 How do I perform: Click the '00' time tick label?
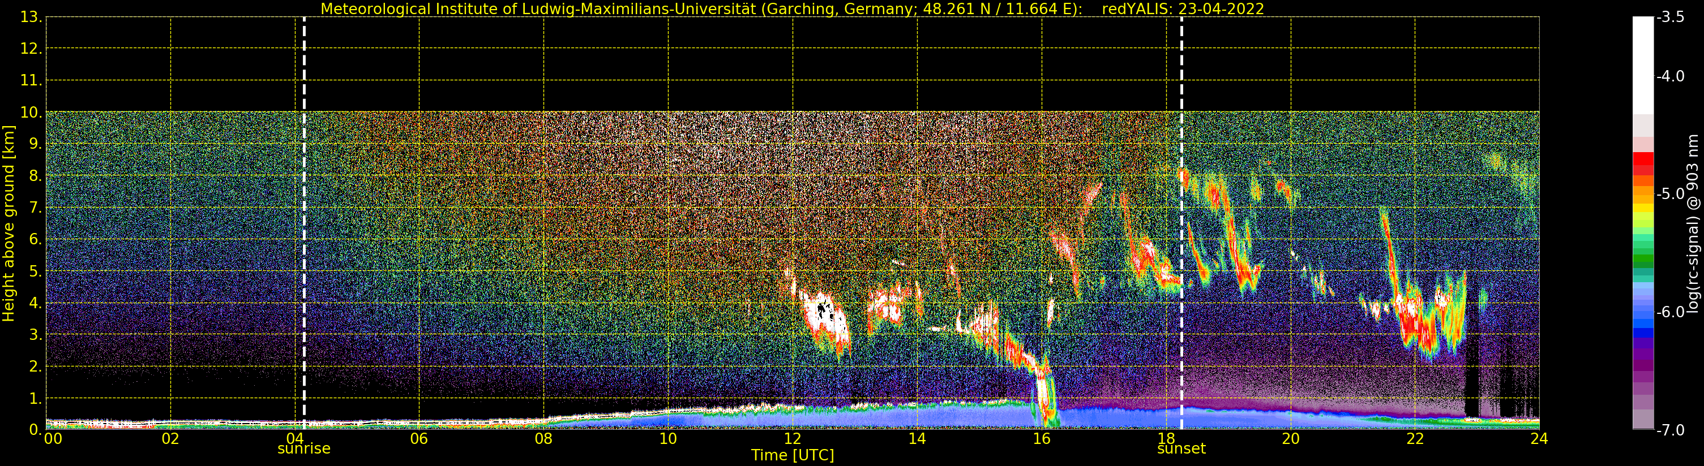pos(53,438)
